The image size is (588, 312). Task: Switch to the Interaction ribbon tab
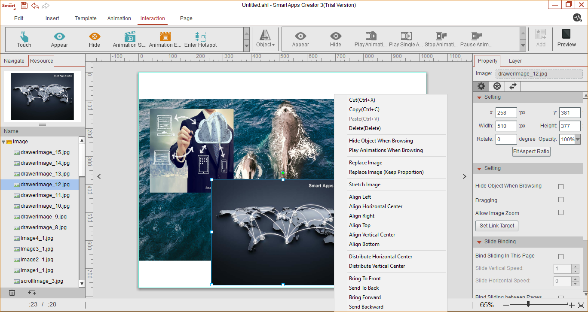pyautogui.click(x=153, y=18)
